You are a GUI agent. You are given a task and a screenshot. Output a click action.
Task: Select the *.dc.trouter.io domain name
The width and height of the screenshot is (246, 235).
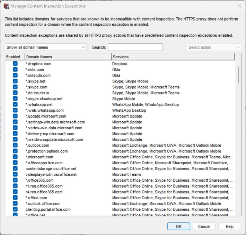point(37,93)
